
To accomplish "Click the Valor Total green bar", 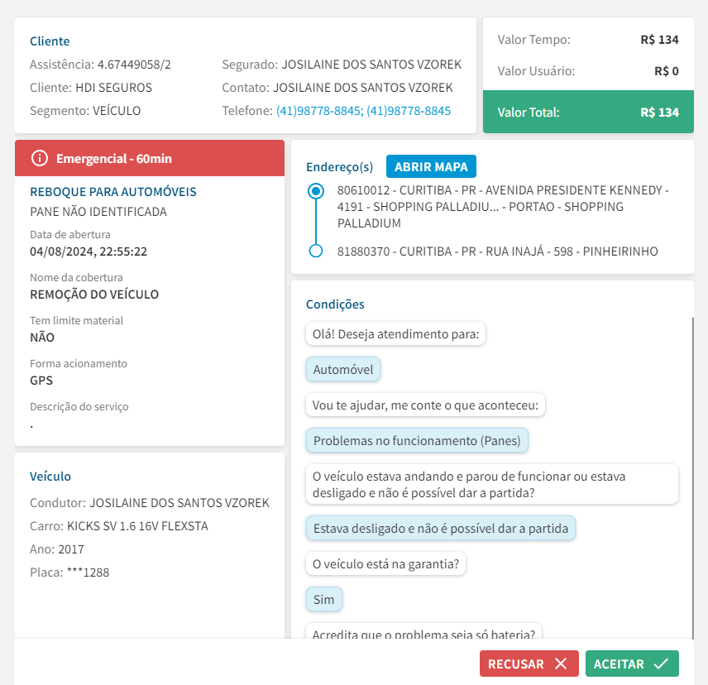I will pyautogui.click(x=588, y=112).
